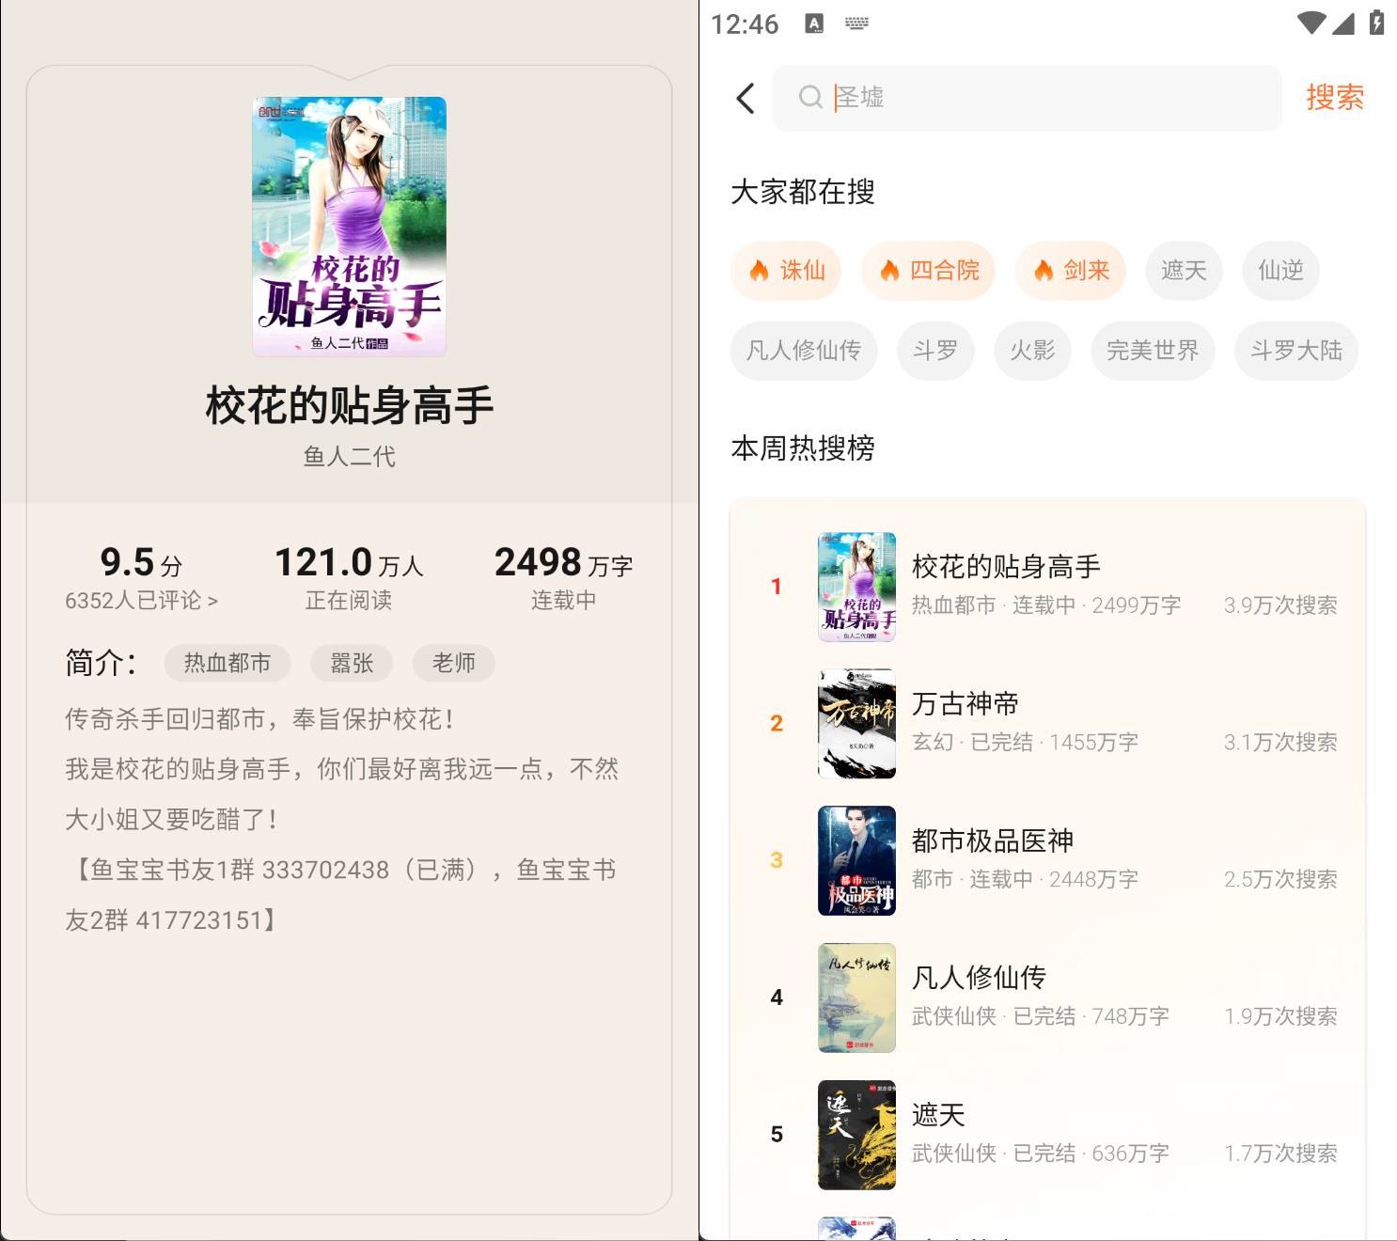Focus the 圣墟 search input field

1044,98
